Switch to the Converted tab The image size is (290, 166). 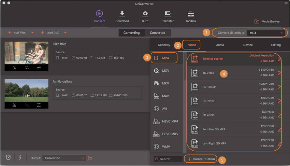(x=158, y=33)
